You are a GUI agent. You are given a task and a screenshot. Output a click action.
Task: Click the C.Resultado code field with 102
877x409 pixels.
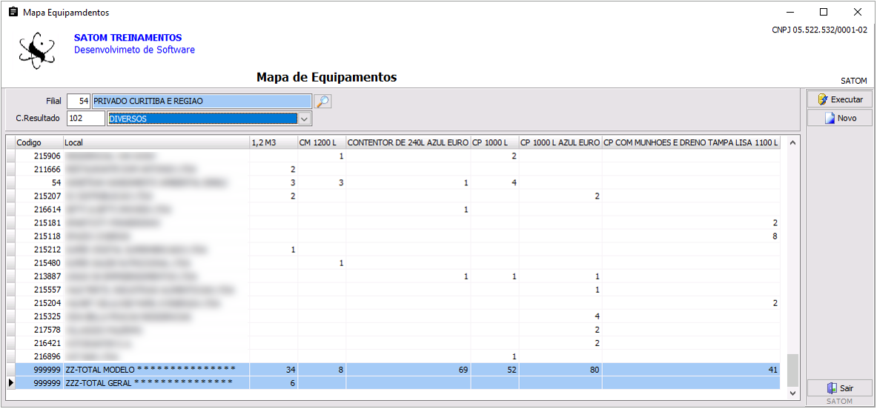tap(85, 119)
